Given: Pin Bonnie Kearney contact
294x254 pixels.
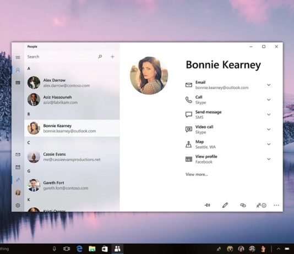Looking at the screenshot, I should (x=207, y=205).
